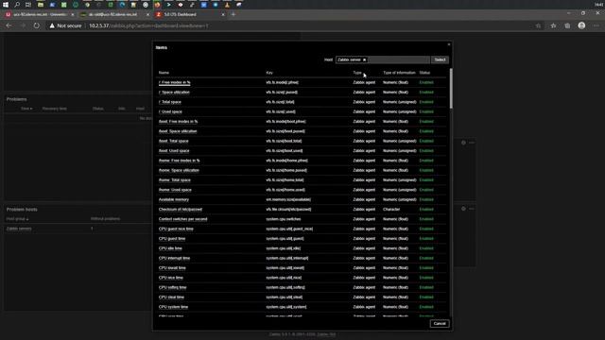
Task: Select '/home: Space utilization' item
Action: click(x=179, y=170)
